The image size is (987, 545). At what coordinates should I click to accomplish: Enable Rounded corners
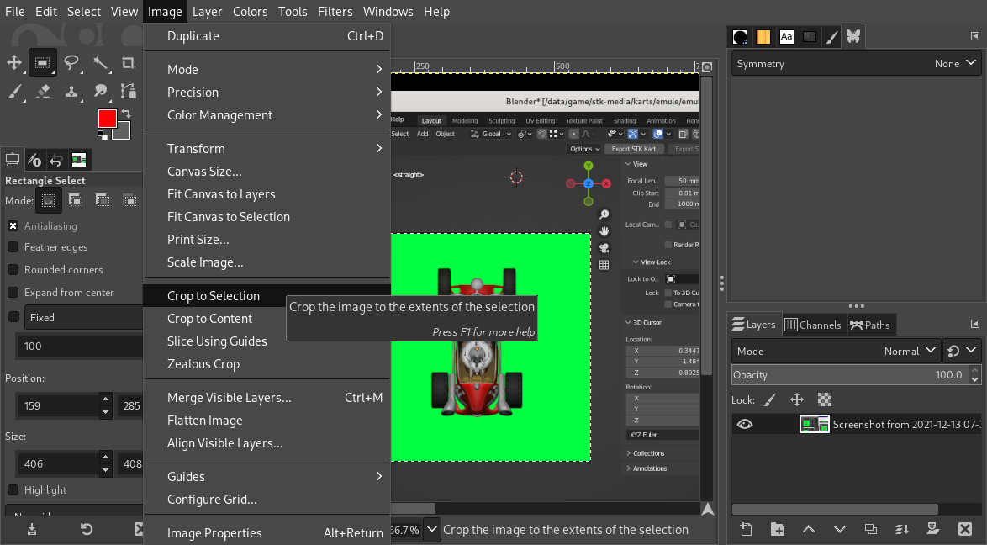point(13,270)
